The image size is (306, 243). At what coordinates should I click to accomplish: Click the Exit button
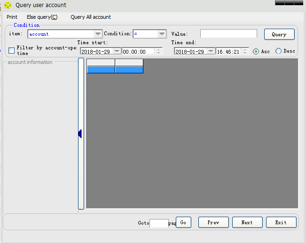tap(281, 222)
